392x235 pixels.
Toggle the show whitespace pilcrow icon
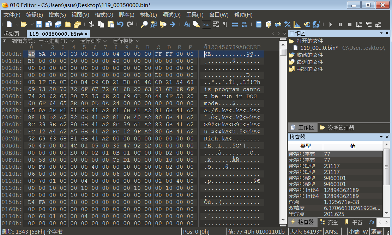(x=225, y=24)
